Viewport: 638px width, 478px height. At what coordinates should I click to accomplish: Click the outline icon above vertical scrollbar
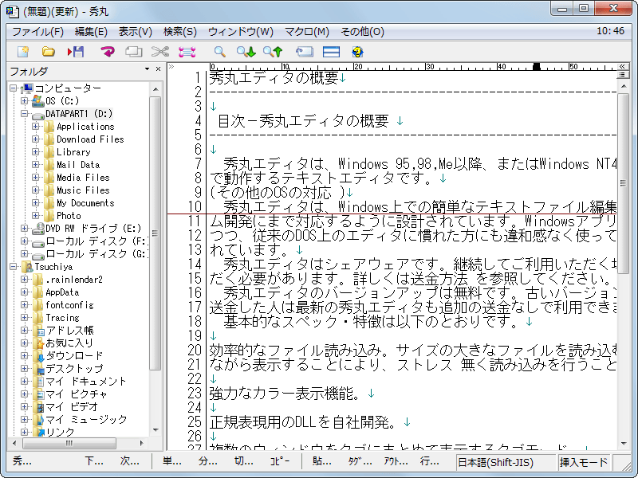pyautogui.click(x=622, y=74)
